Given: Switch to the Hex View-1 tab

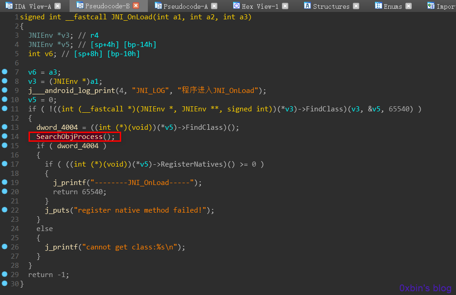Looking at the screenshot, I should (260, 6).
